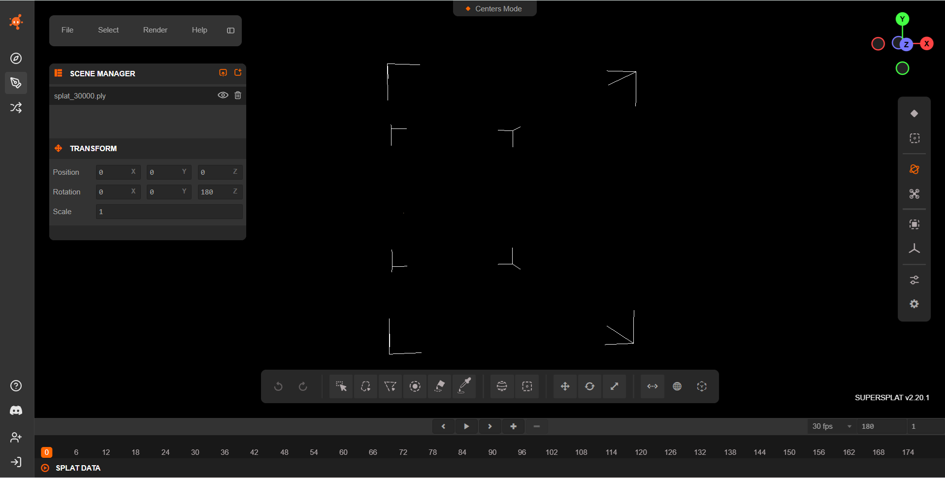Click the Rotation Z field showing 180
The height and width of the screenshot is (478, 945).
pos(220,192)
